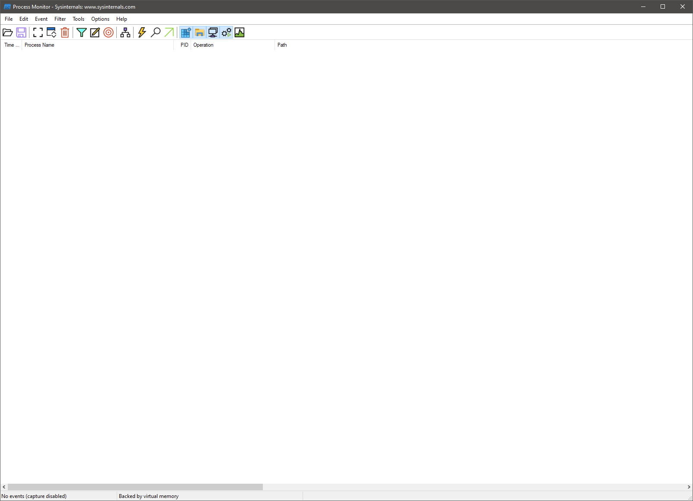693x501 pixels.
Task: Clear the display with the trash icon
Action: tap(65, 32)
